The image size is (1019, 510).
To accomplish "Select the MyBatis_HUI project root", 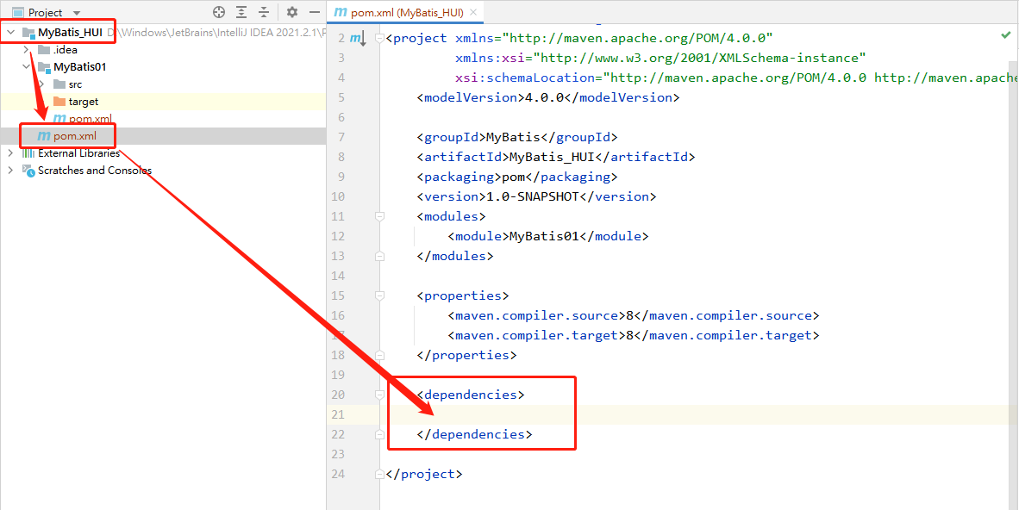I will tap(70, 32).
